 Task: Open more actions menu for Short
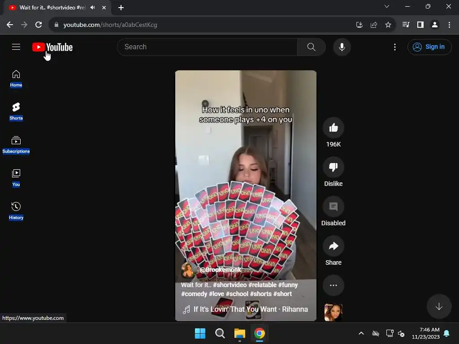333,285
